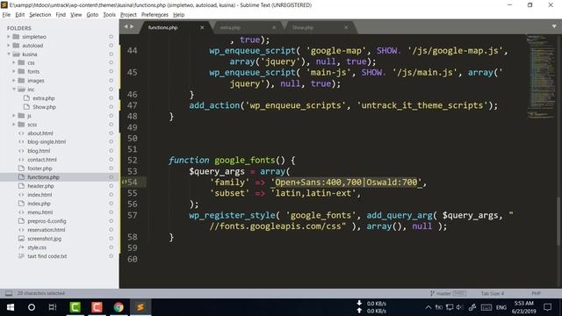The image size is (562, 316).
Task: Open the File menu
Action: tap(6, 15)
